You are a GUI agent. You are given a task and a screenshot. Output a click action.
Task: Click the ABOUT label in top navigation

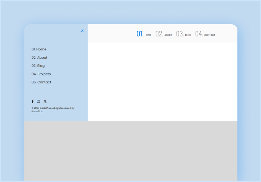[168, 35]
